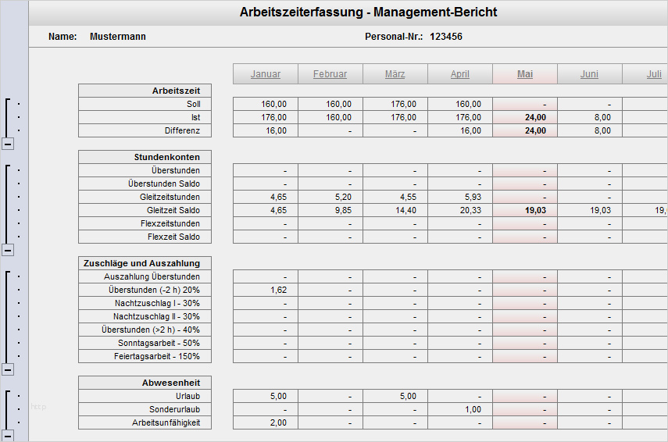Collapse the Stundenkonten row group
The height and width of the screenshot is (442, 668).
[x=8, y=250]
